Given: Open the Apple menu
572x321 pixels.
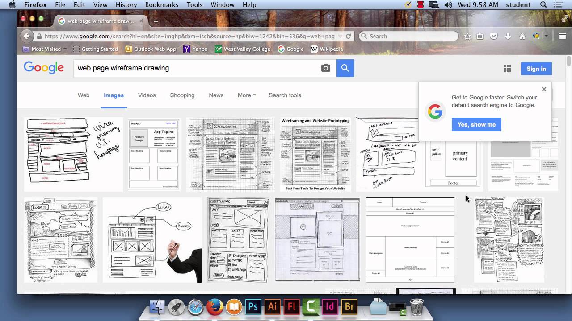Looking at the screenshot, I should point(12,5).
